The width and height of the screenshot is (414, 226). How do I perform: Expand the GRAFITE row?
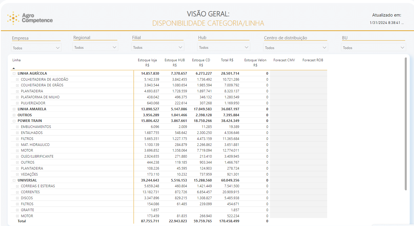pyautogui.click(x=17, y=210)
